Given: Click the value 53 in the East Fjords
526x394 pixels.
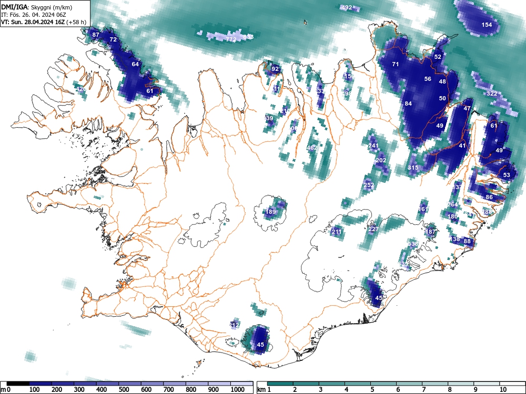Looking at the screenshot, I should (507, 175).
